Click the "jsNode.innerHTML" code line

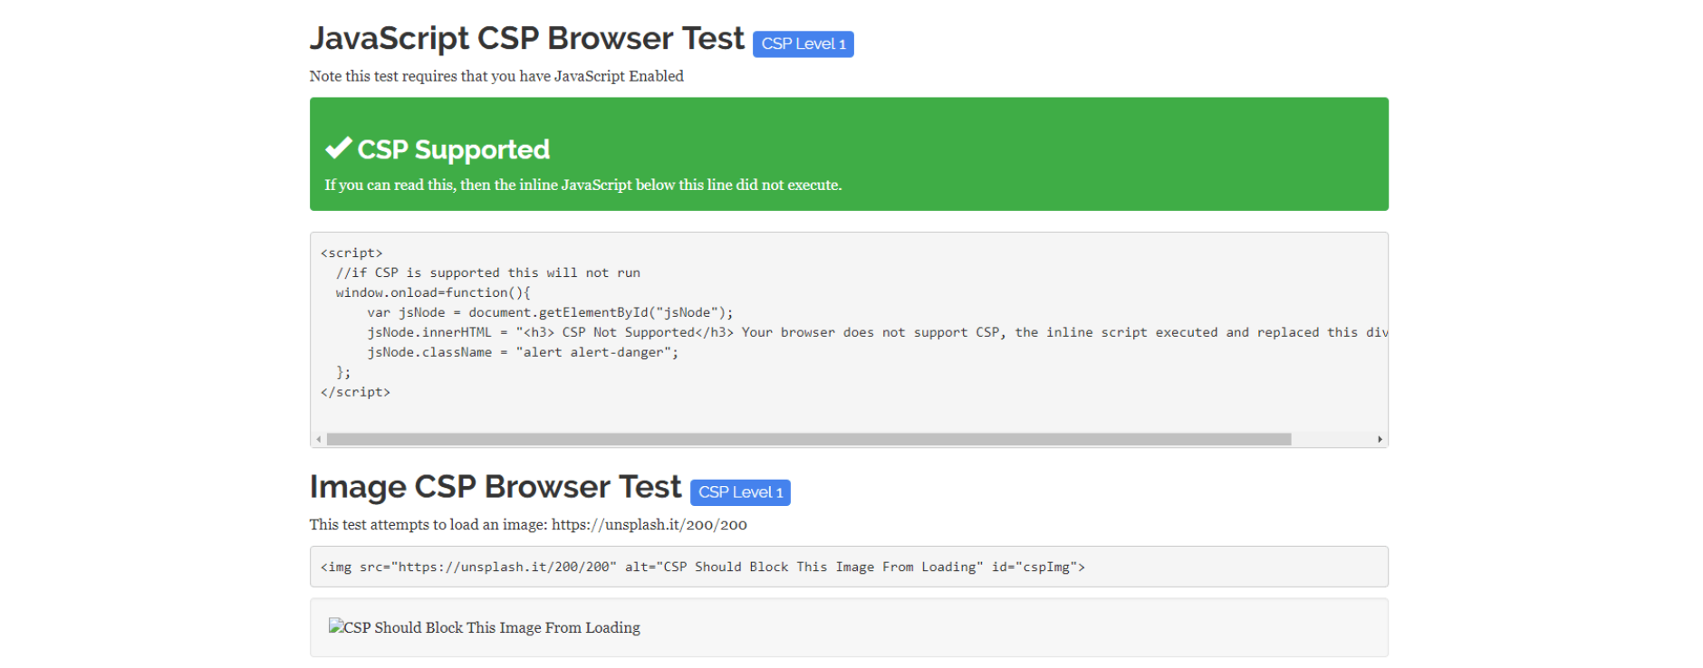[877, 332]
